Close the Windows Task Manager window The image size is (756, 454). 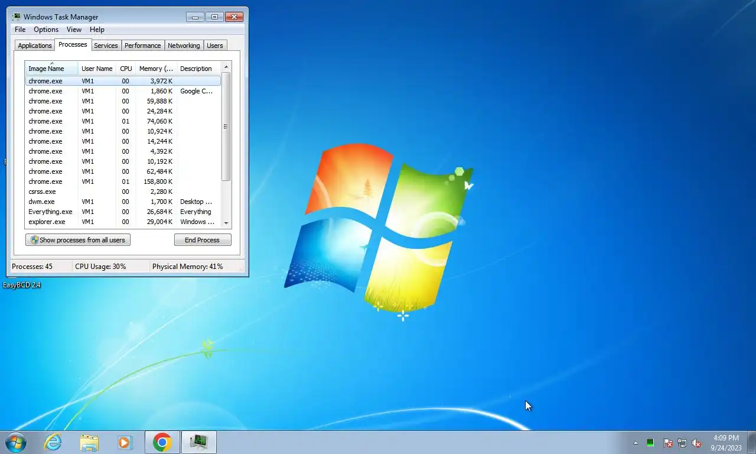[x=234, y=17]
